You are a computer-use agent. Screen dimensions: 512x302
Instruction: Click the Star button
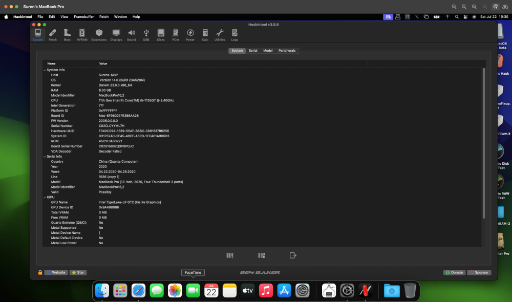[x=78, y=272]
